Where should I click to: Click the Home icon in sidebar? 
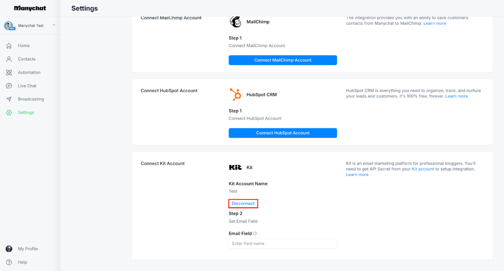(x=9, y=46)
